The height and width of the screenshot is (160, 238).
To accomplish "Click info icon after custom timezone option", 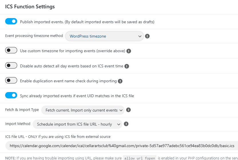I will pos(129,51).
